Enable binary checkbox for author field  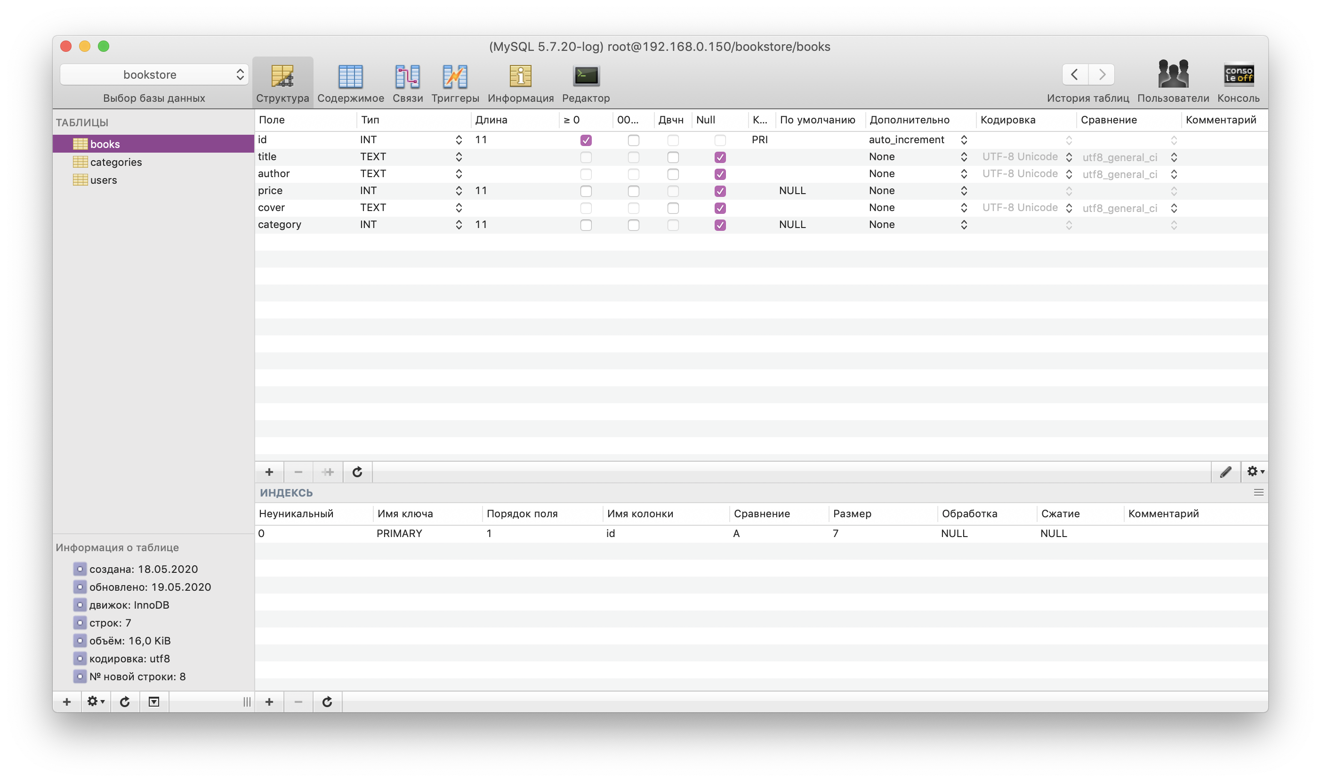(x=672, y=174)
